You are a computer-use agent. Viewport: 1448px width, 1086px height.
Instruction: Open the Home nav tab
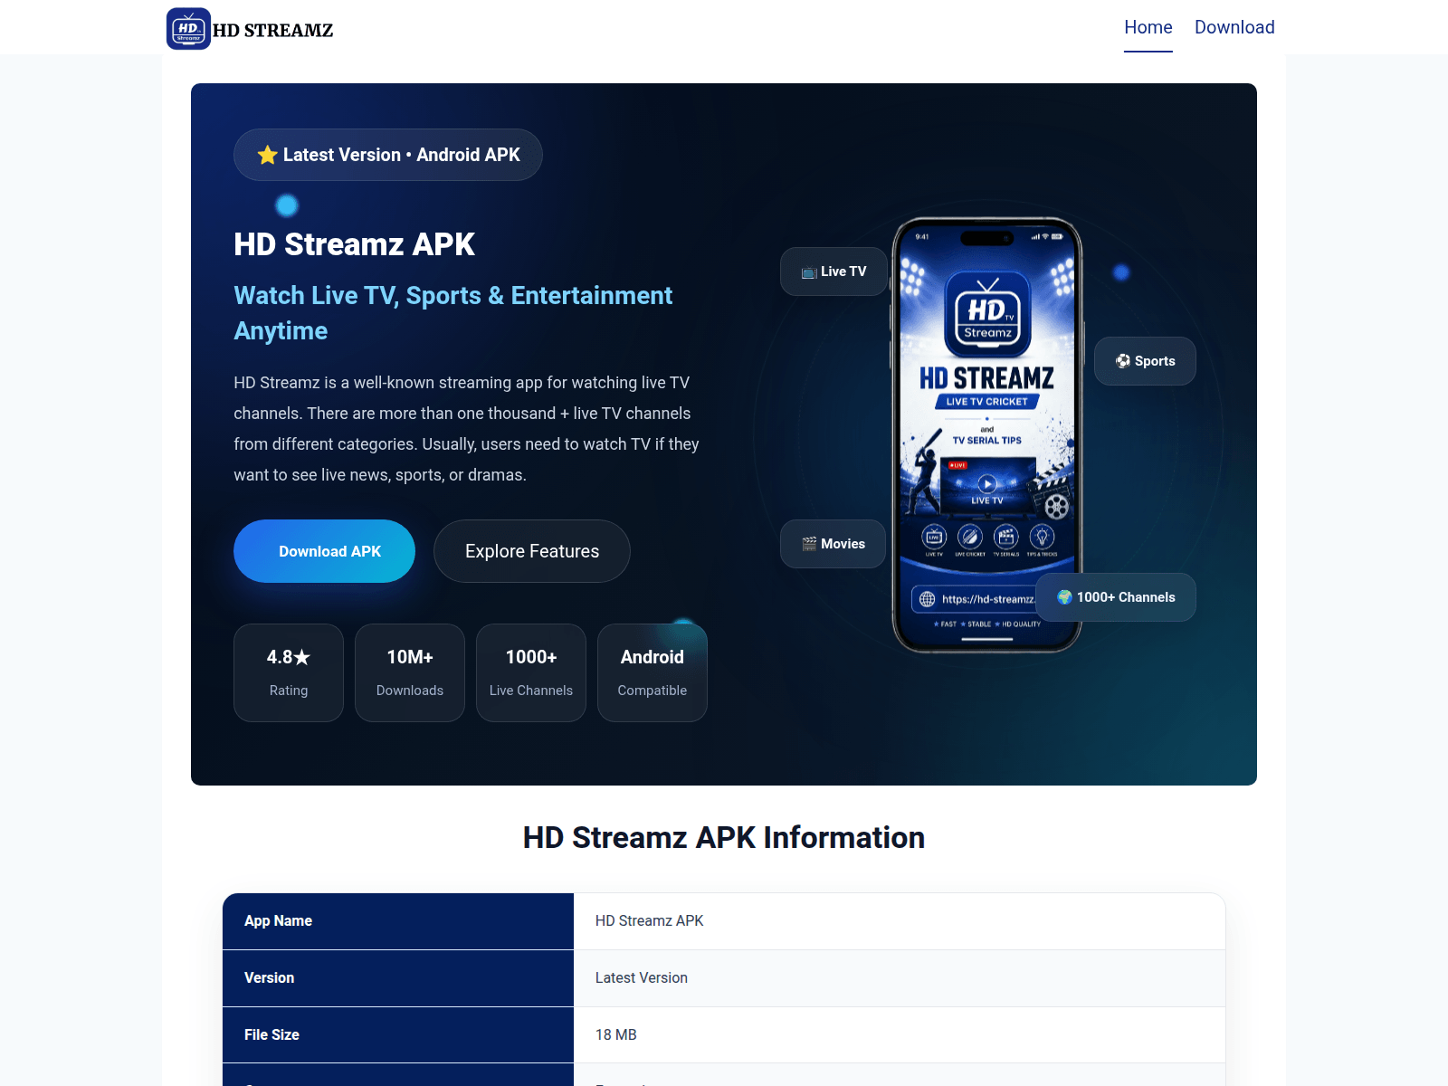point(1148,27)
